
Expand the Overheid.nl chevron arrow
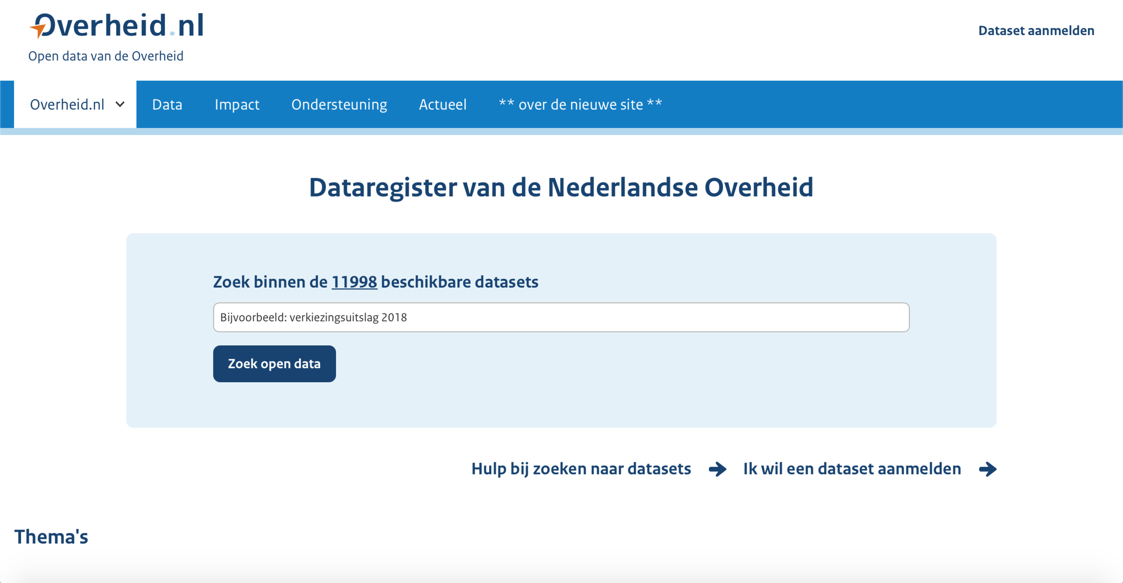(x=120, y=105)
